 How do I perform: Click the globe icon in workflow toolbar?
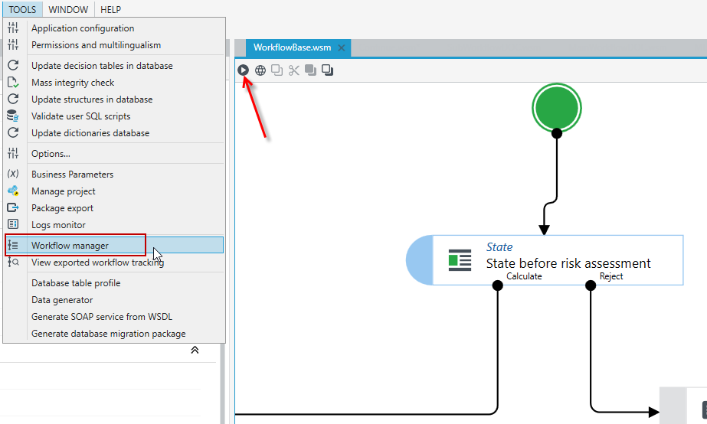point(260,70)
